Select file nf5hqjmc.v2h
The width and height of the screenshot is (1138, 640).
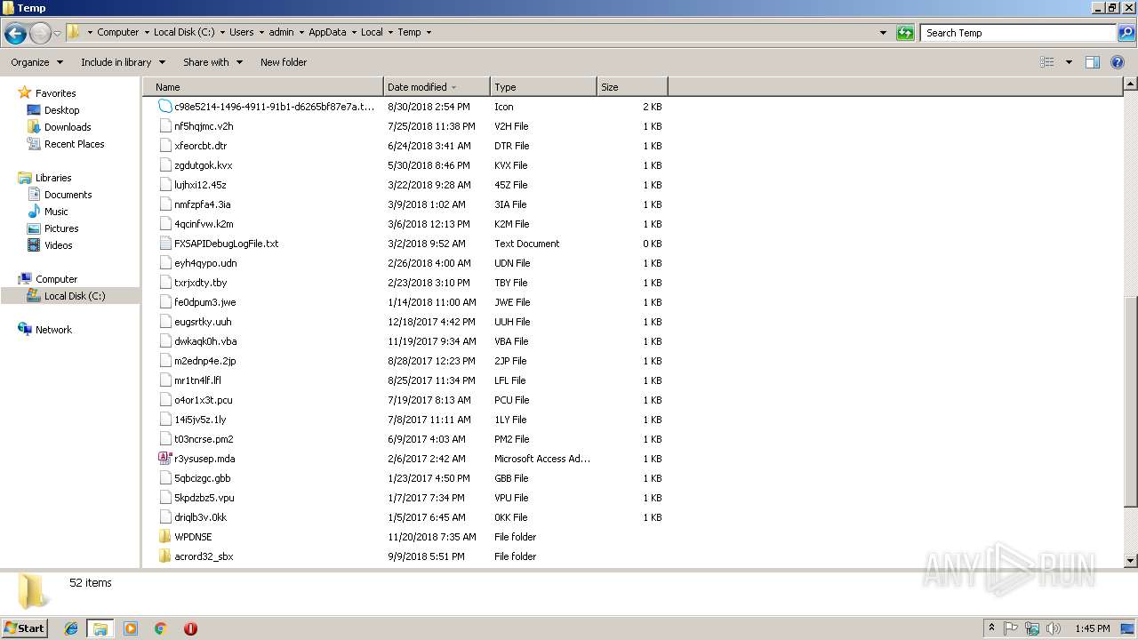coord(204,126)
